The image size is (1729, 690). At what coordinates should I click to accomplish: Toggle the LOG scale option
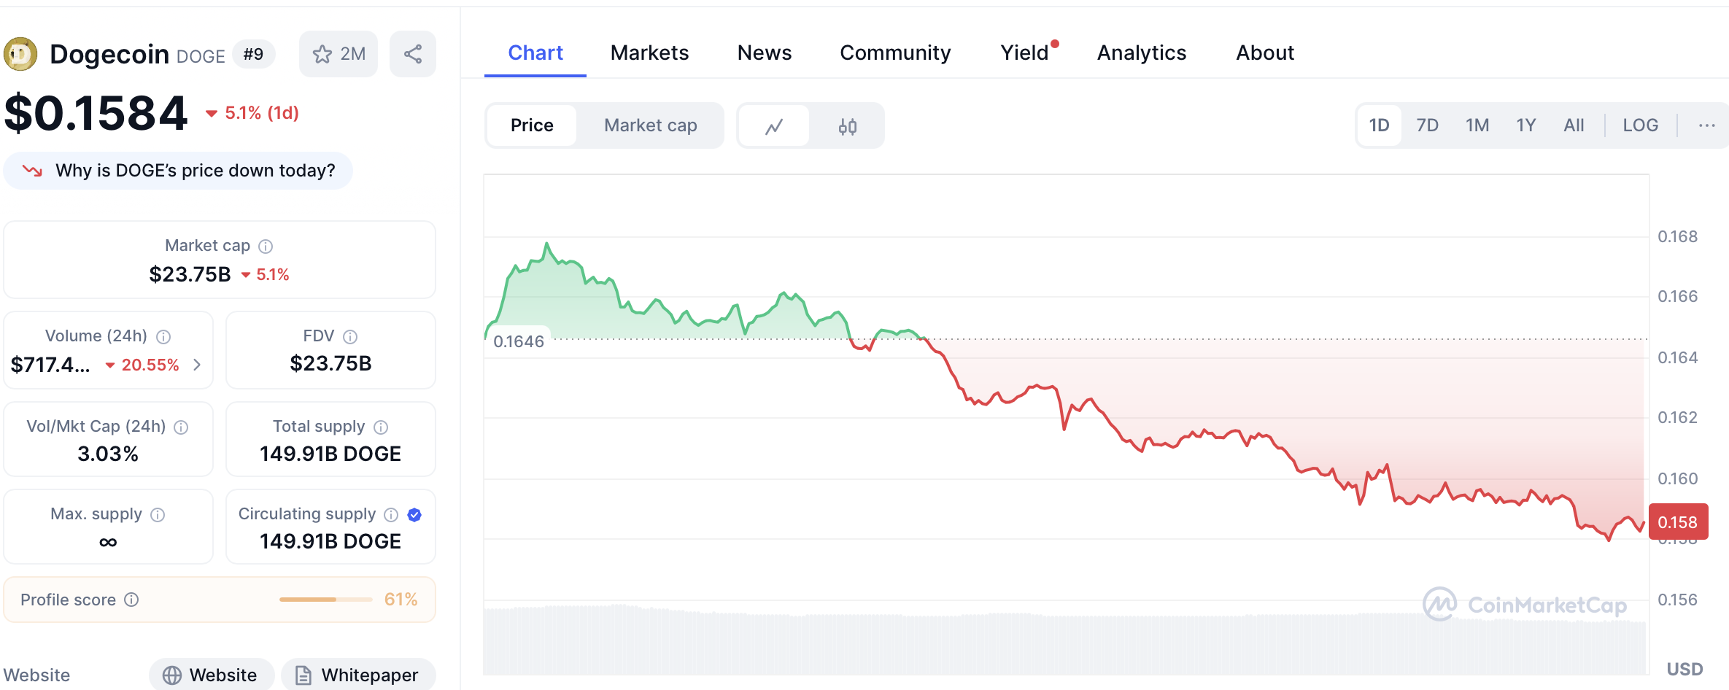coord(1640,125)
